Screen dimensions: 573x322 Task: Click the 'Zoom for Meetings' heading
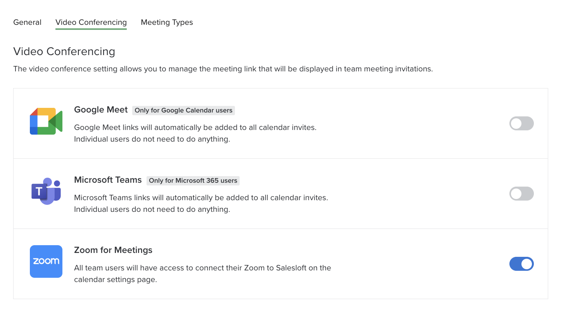point(113,250)
